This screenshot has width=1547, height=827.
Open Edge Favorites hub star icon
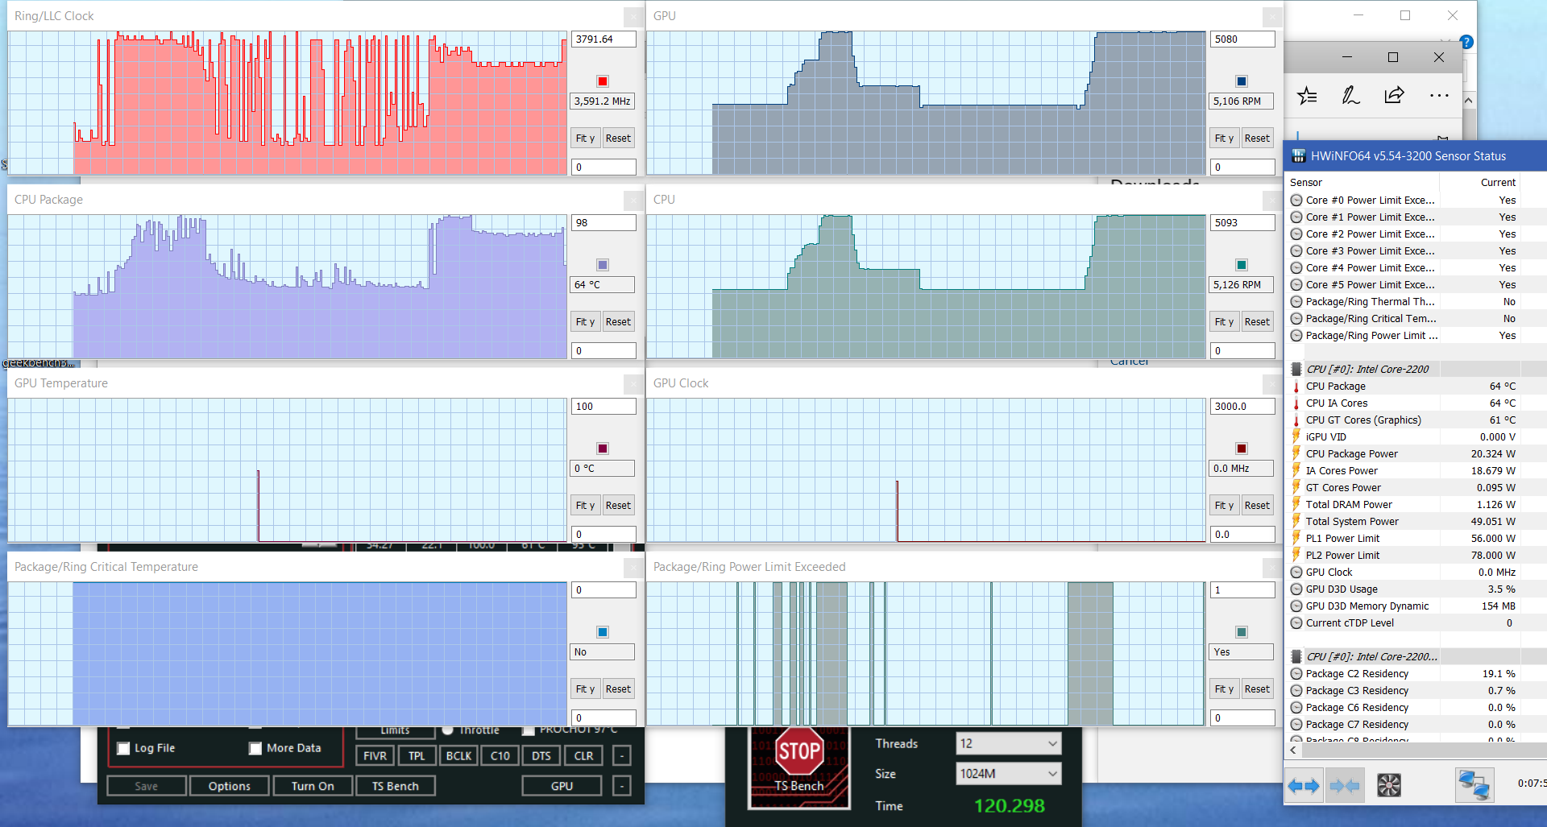[1307, 96]
